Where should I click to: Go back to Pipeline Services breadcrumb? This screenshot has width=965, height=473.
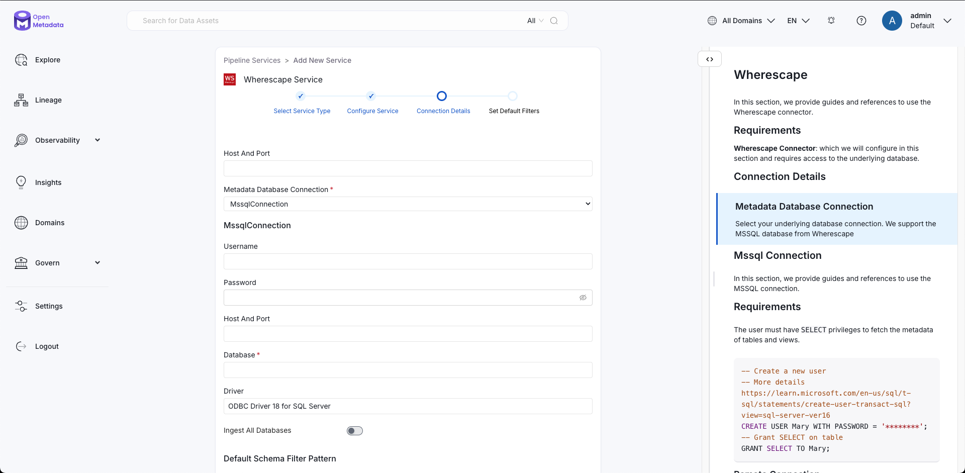pyautogui.click(x=252, y=60)
